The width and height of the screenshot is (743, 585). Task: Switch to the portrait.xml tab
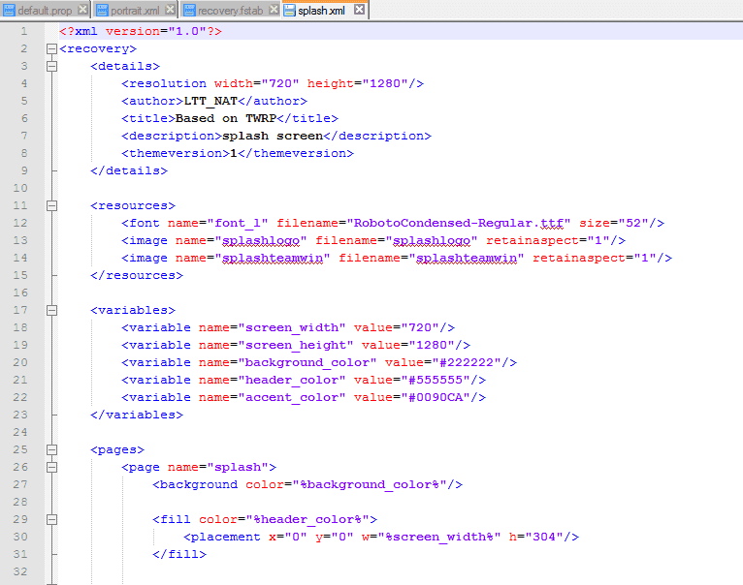(135, 10)
